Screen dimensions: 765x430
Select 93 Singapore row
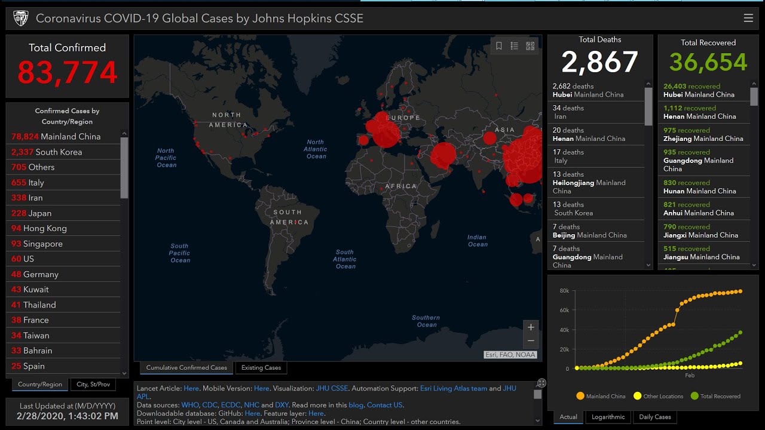point(63,244)
